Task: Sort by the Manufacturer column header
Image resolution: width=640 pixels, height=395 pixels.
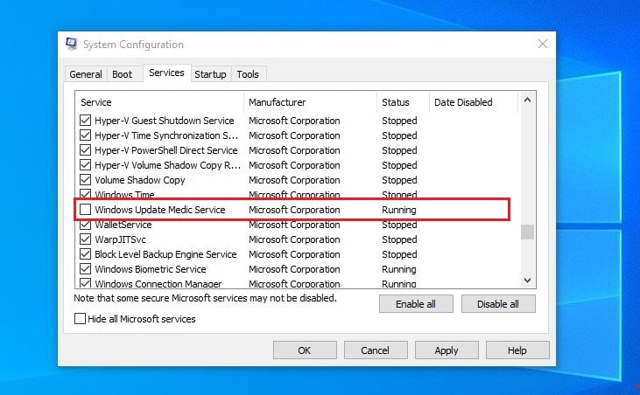Action: tap(311, 102)
